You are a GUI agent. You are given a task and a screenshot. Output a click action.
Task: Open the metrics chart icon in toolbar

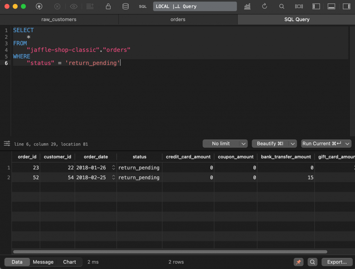248,6
